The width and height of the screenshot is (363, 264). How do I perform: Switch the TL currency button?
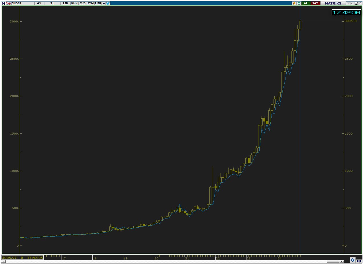tap(52, 3)
